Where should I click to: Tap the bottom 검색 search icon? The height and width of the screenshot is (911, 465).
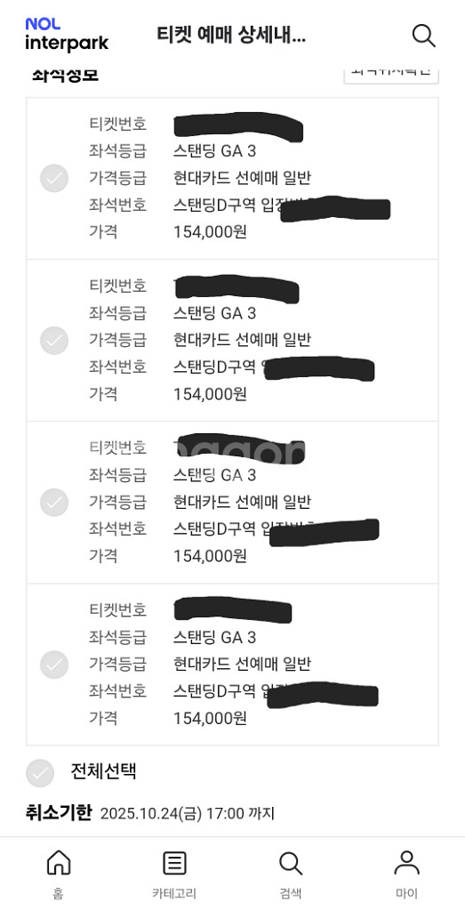(290, 863)
